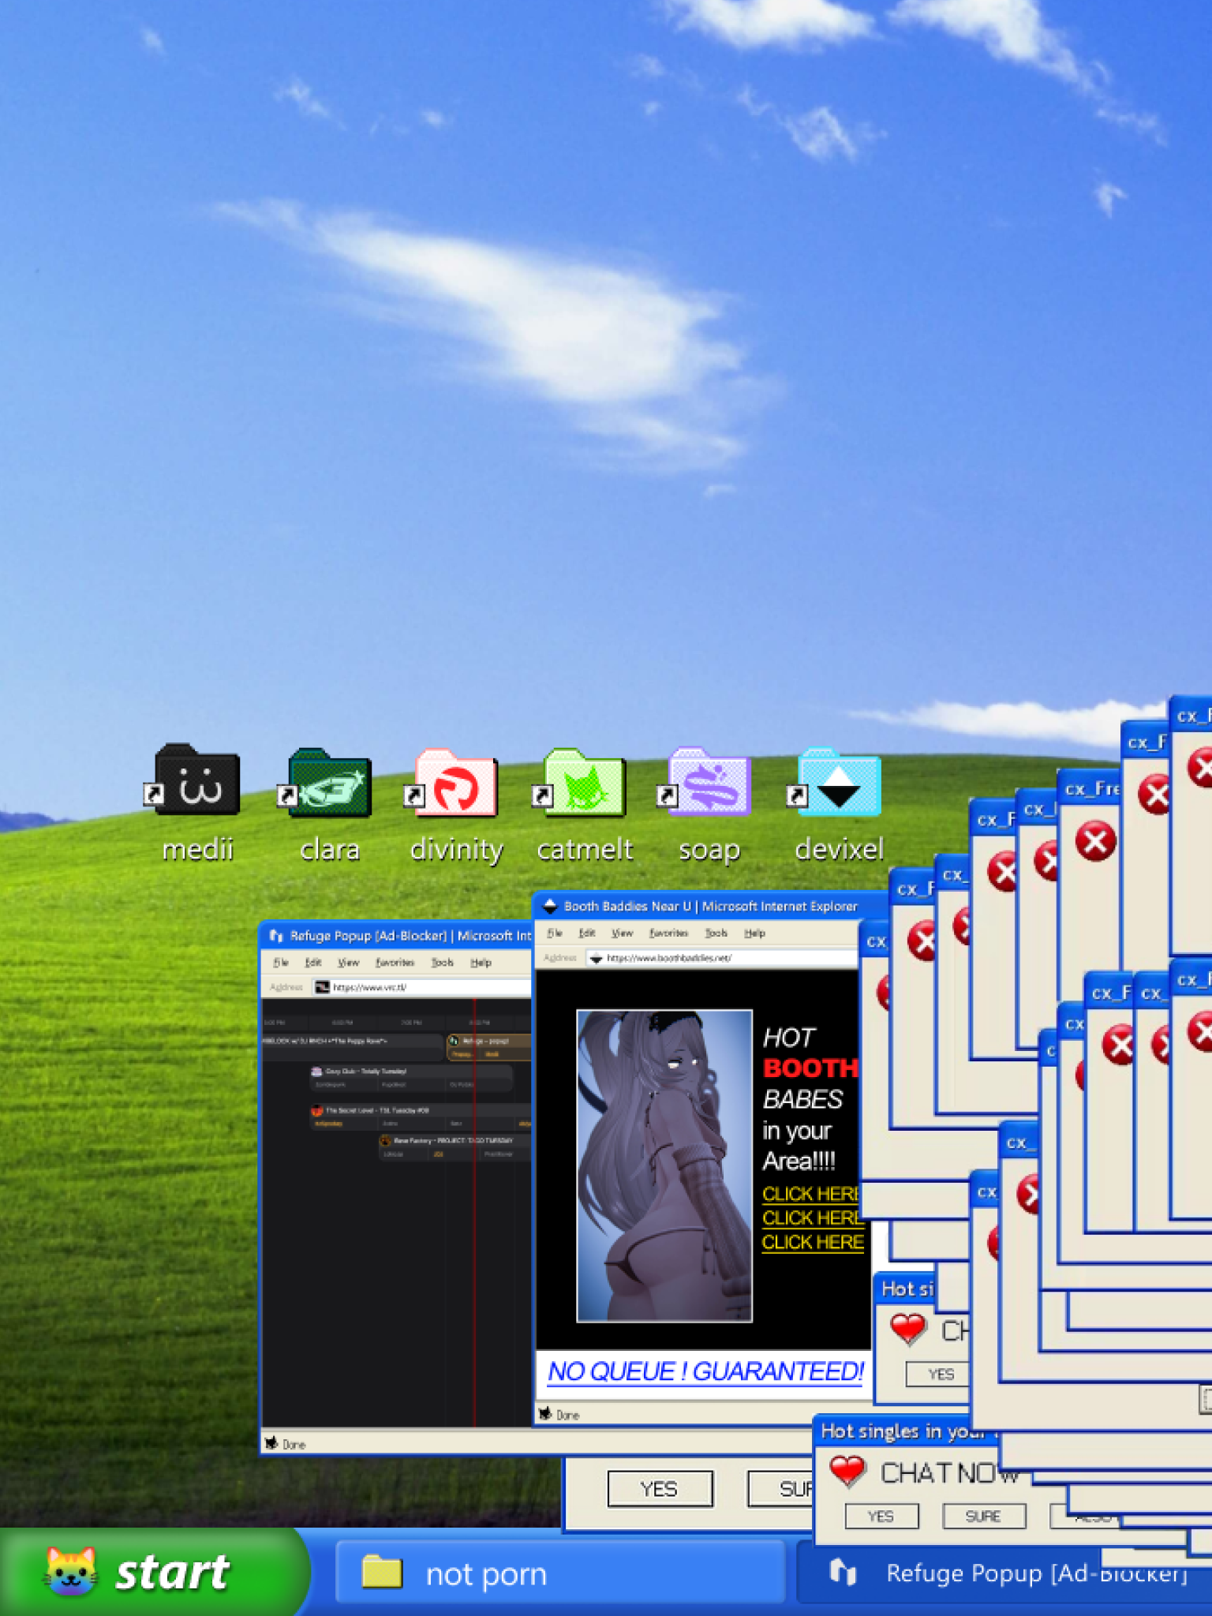The height and width of the screenshot is (1616, 1212).
Task: Click the site icon in the boothbaddies.net address bar
Action: pos(596,958)
